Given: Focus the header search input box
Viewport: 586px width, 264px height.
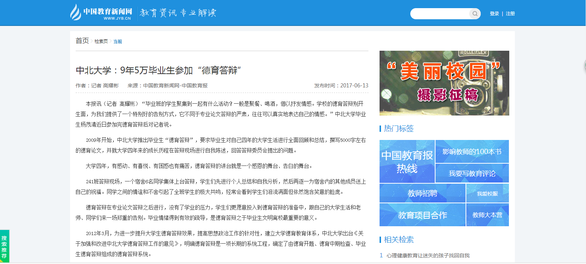Looking at the screenshot, I should (x=440, y=14).
